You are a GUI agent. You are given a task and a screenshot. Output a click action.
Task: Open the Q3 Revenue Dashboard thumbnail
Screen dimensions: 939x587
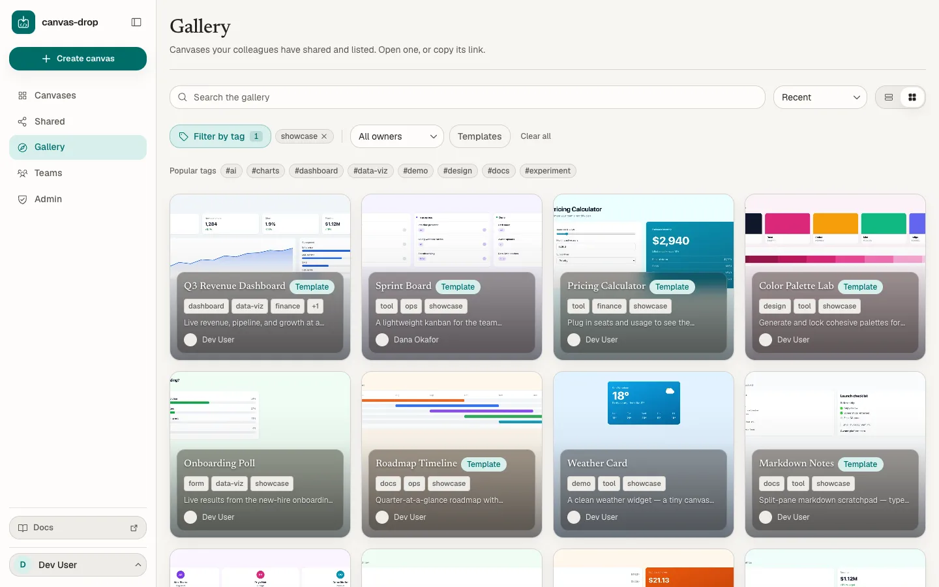260,232
